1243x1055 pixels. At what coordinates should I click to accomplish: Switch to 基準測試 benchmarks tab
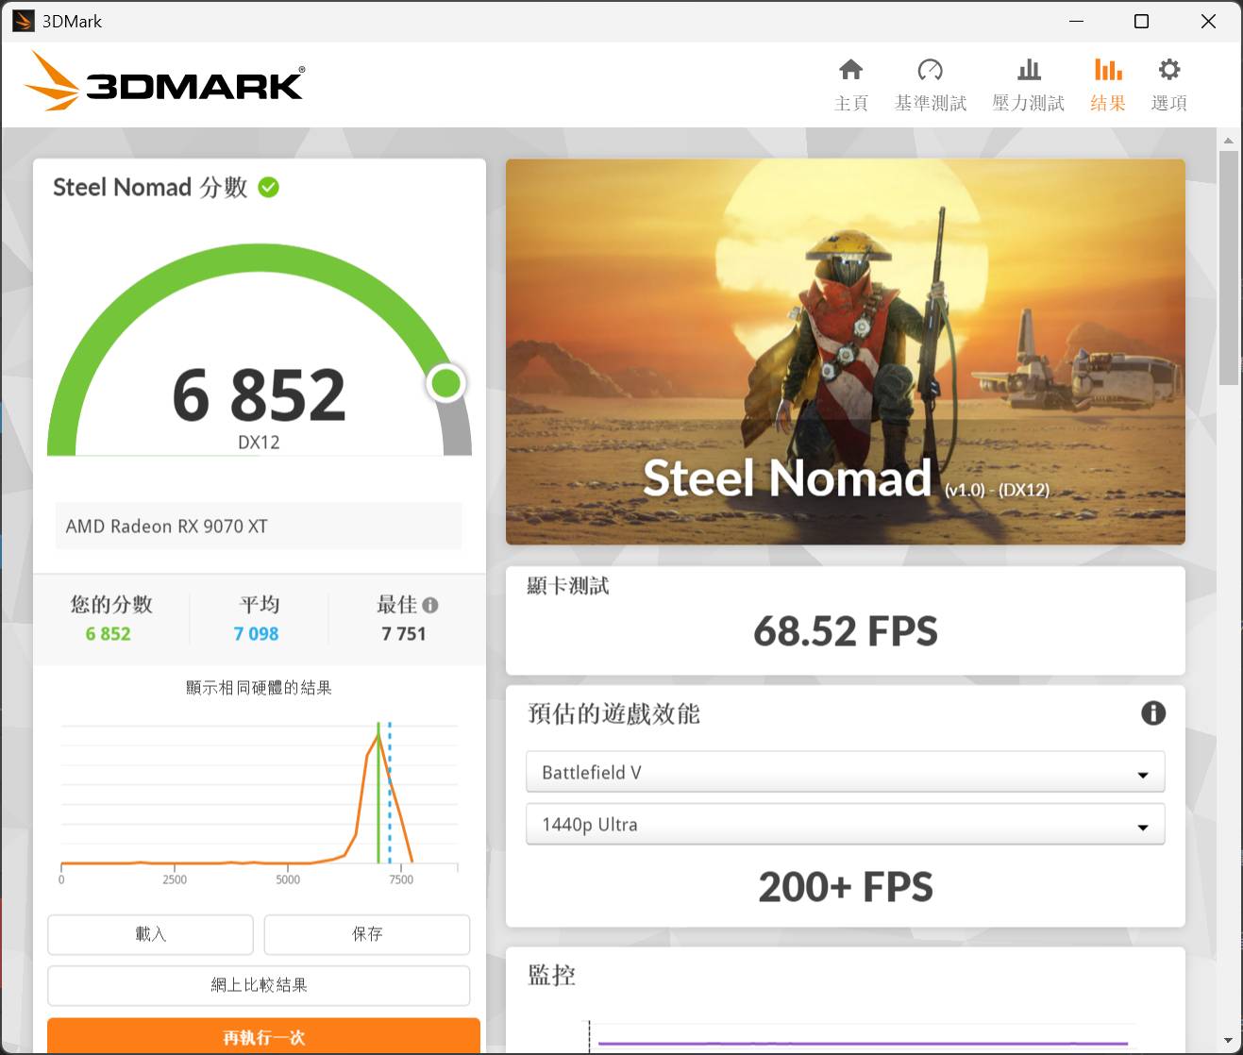930,85
